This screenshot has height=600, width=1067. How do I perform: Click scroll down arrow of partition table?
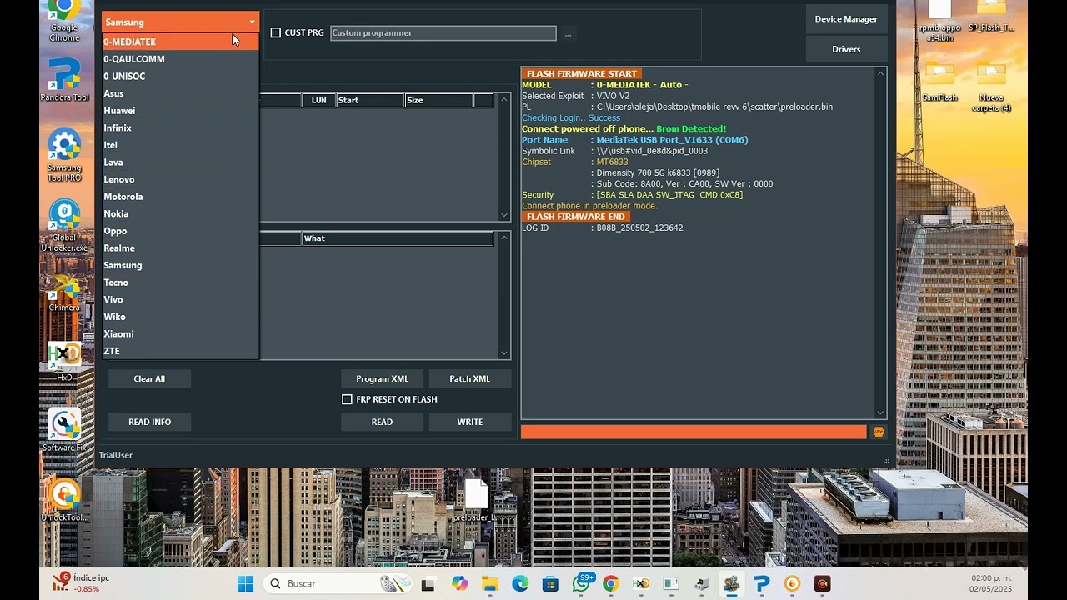coord(503,215)
